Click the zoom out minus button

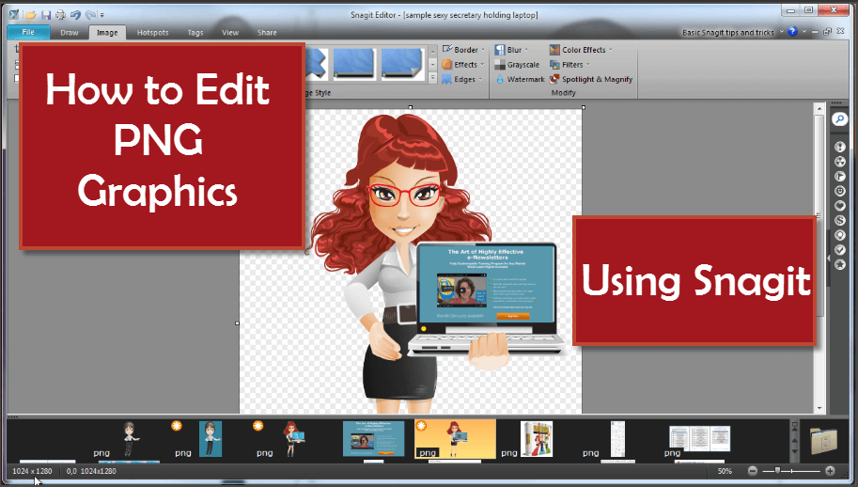[x=753, y=471]
